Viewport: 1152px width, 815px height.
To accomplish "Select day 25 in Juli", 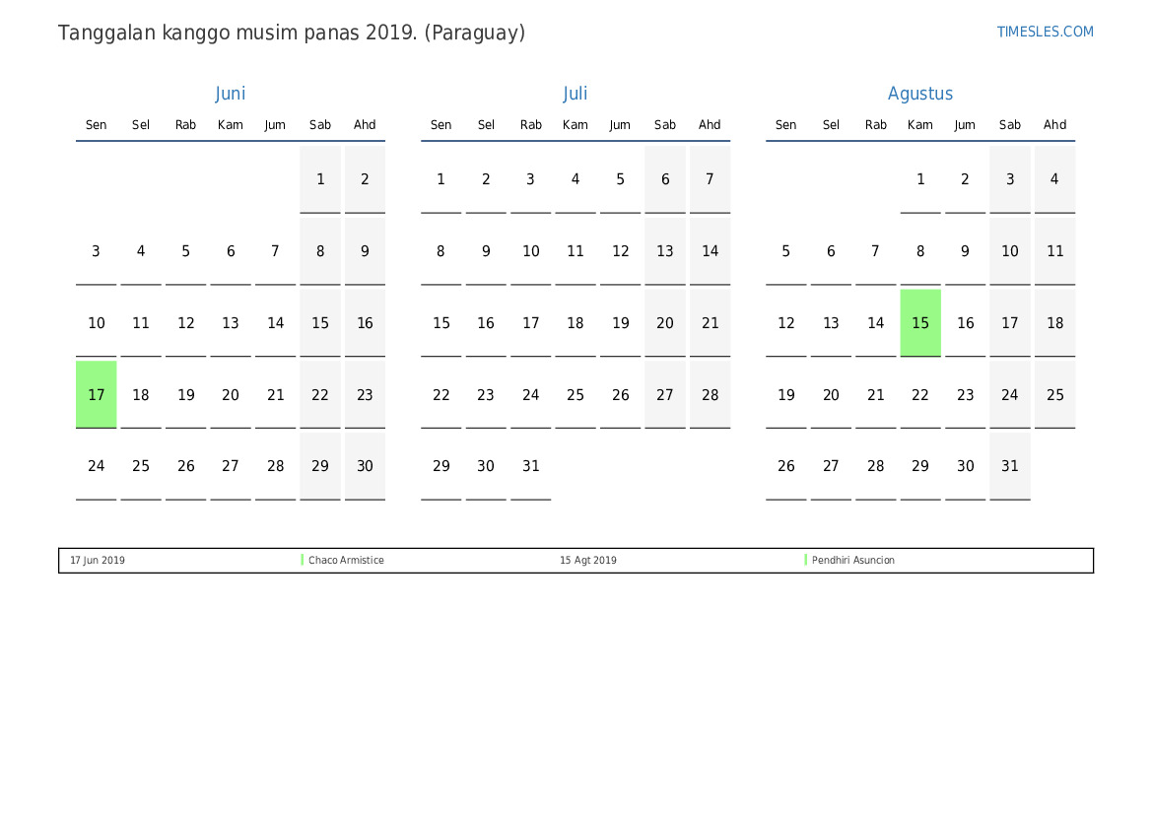I will tap(576, 394).
